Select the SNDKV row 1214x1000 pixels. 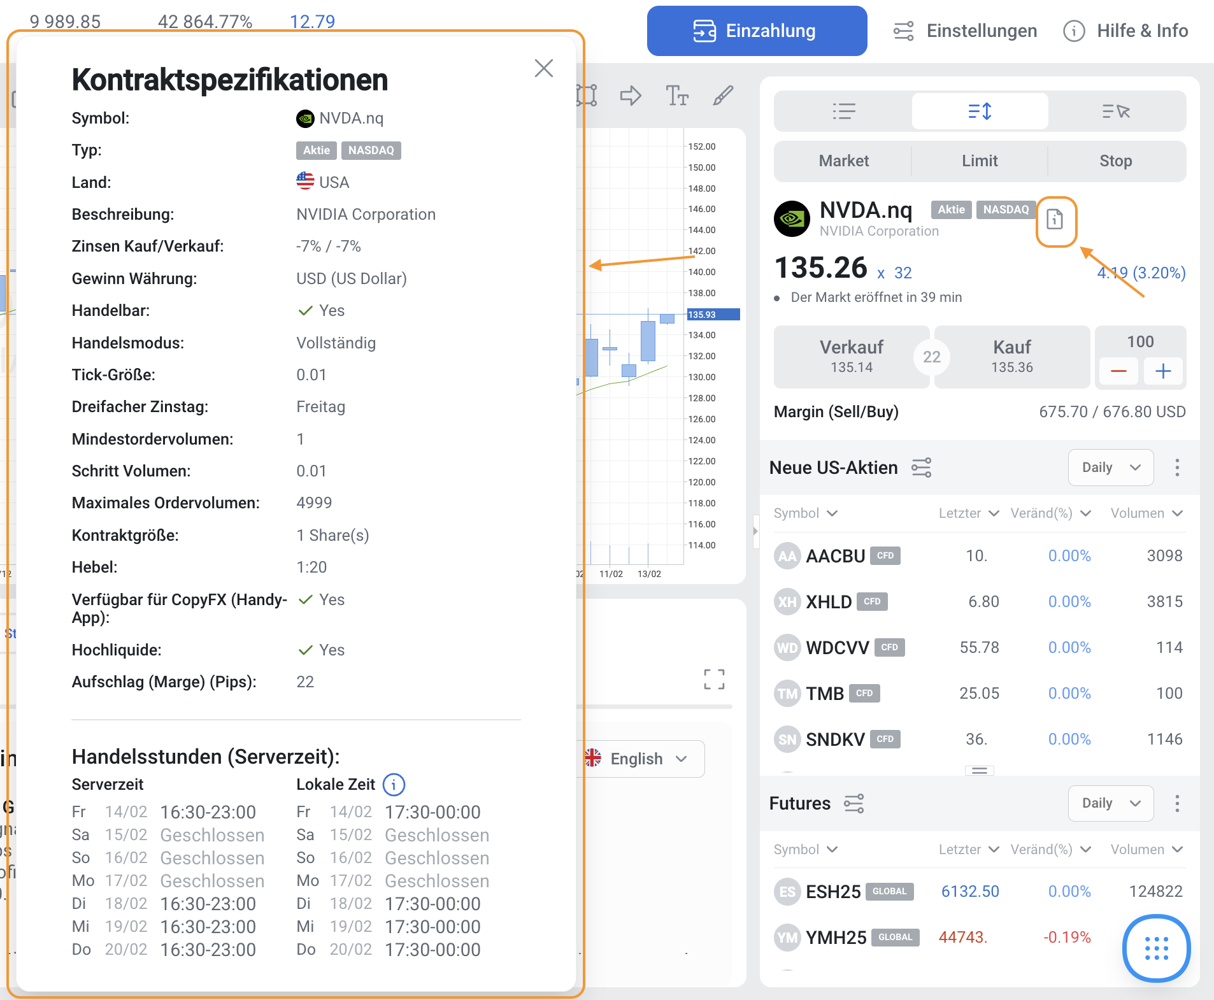979,739
